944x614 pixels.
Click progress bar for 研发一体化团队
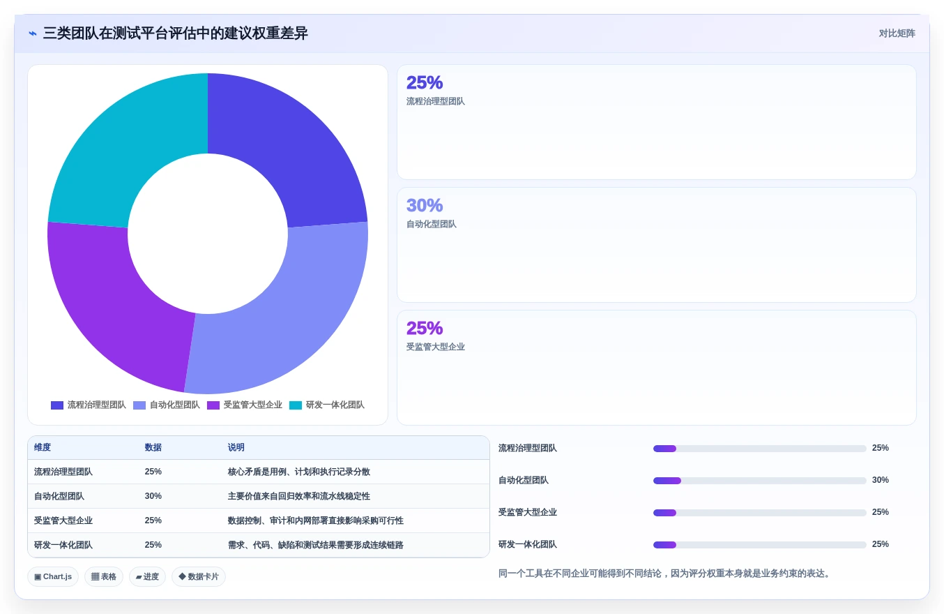760,545
